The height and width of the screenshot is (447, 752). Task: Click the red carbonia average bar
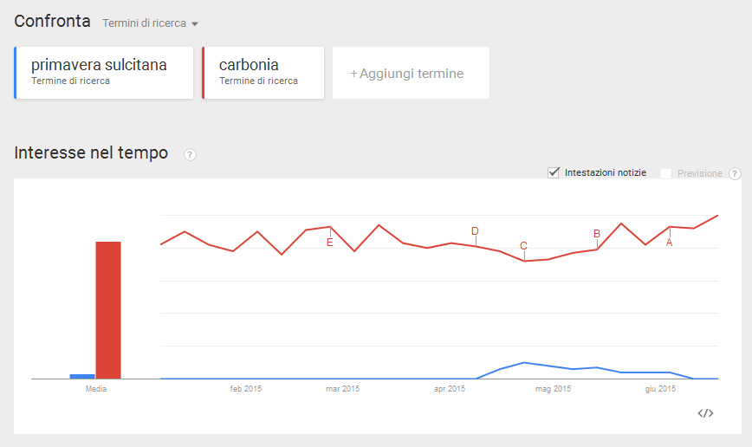coord(108,309)
